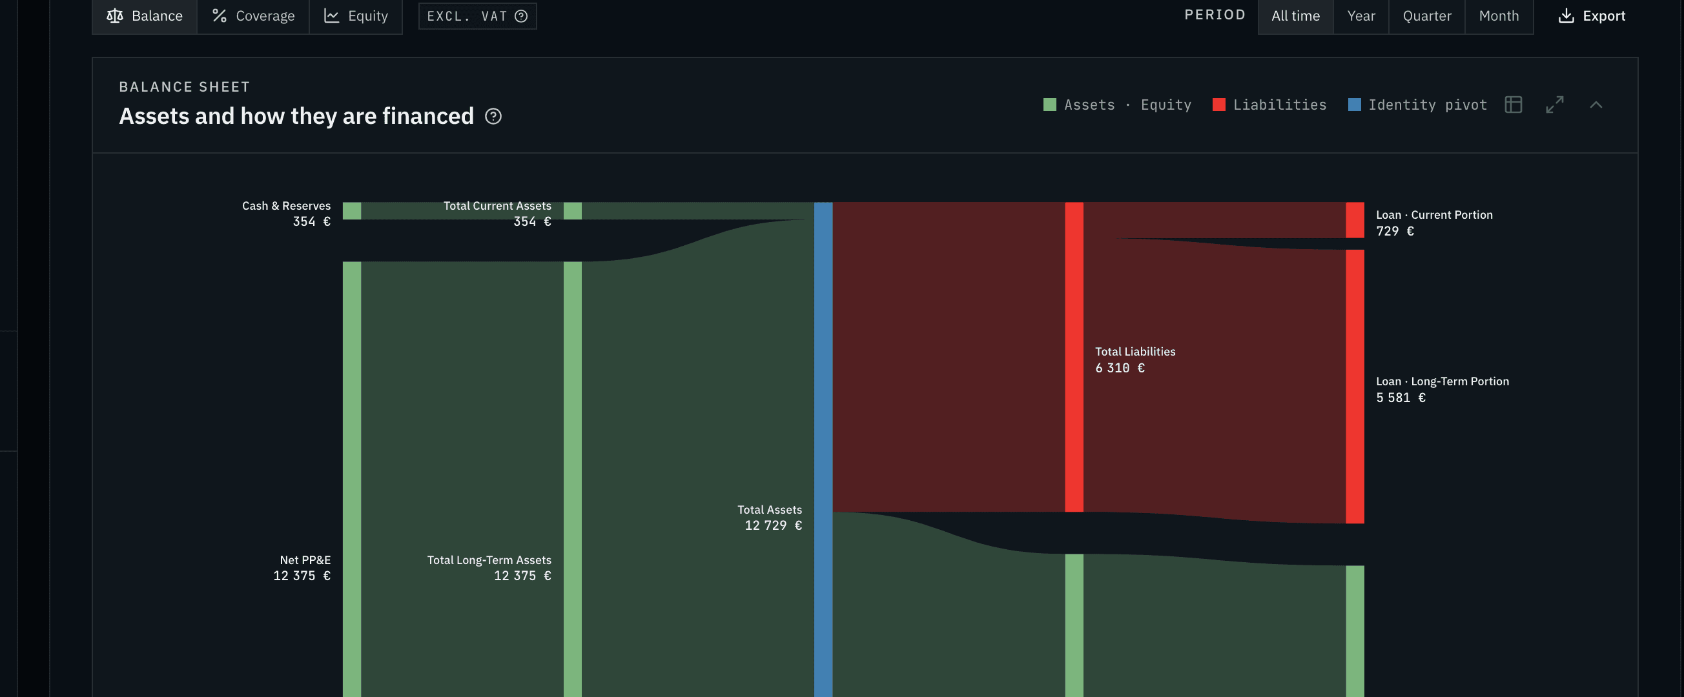Viewport: 1684px width, 697px height.
Task: Select the Year period
Action: pyautogui.click(x=1361, y=16)
